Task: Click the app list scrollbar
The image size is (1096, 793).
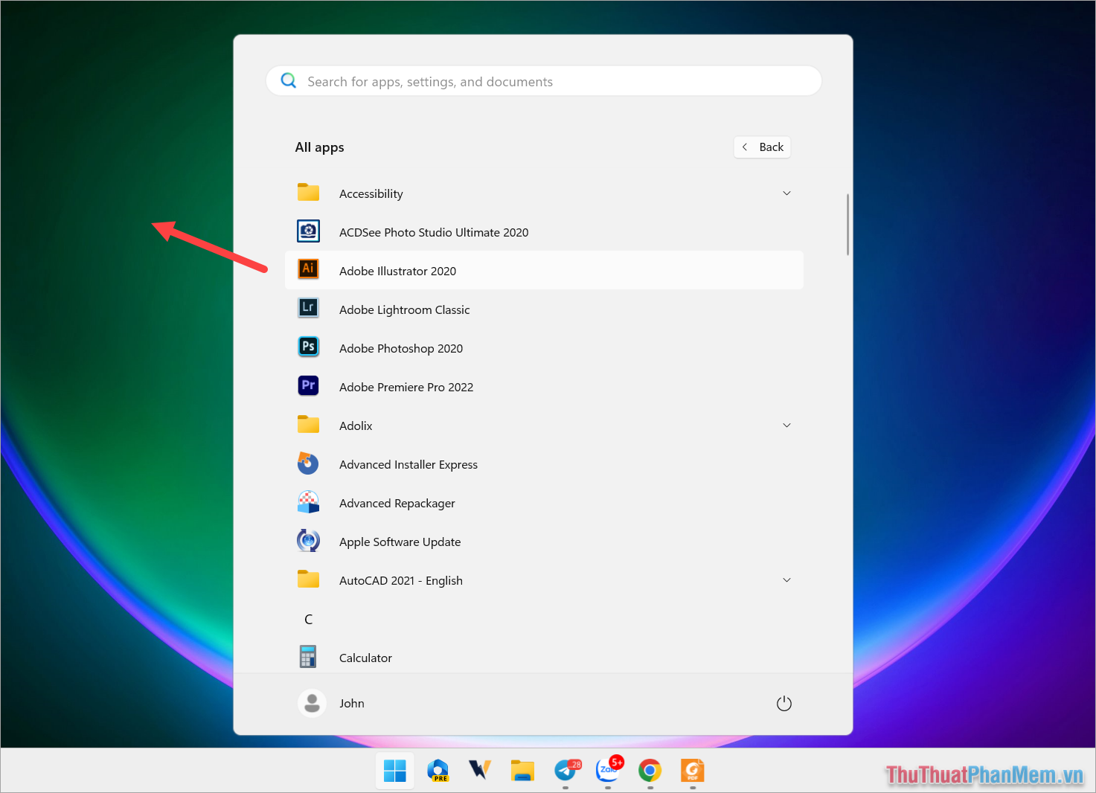Action: pos(847,223)
